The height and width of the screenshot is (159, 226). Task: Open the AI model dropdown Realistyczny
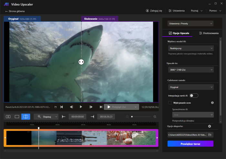[191, 48]
